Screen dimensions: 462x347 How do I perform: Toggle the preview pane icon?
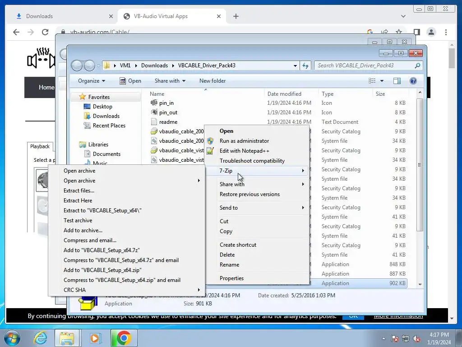(x=397, y=81)
